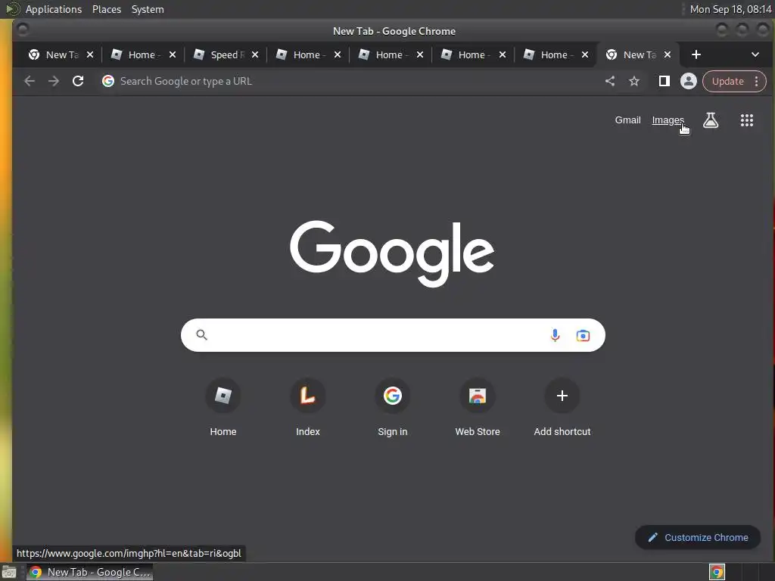
Task: Open the side panel icon
Action: click(665, 81)
